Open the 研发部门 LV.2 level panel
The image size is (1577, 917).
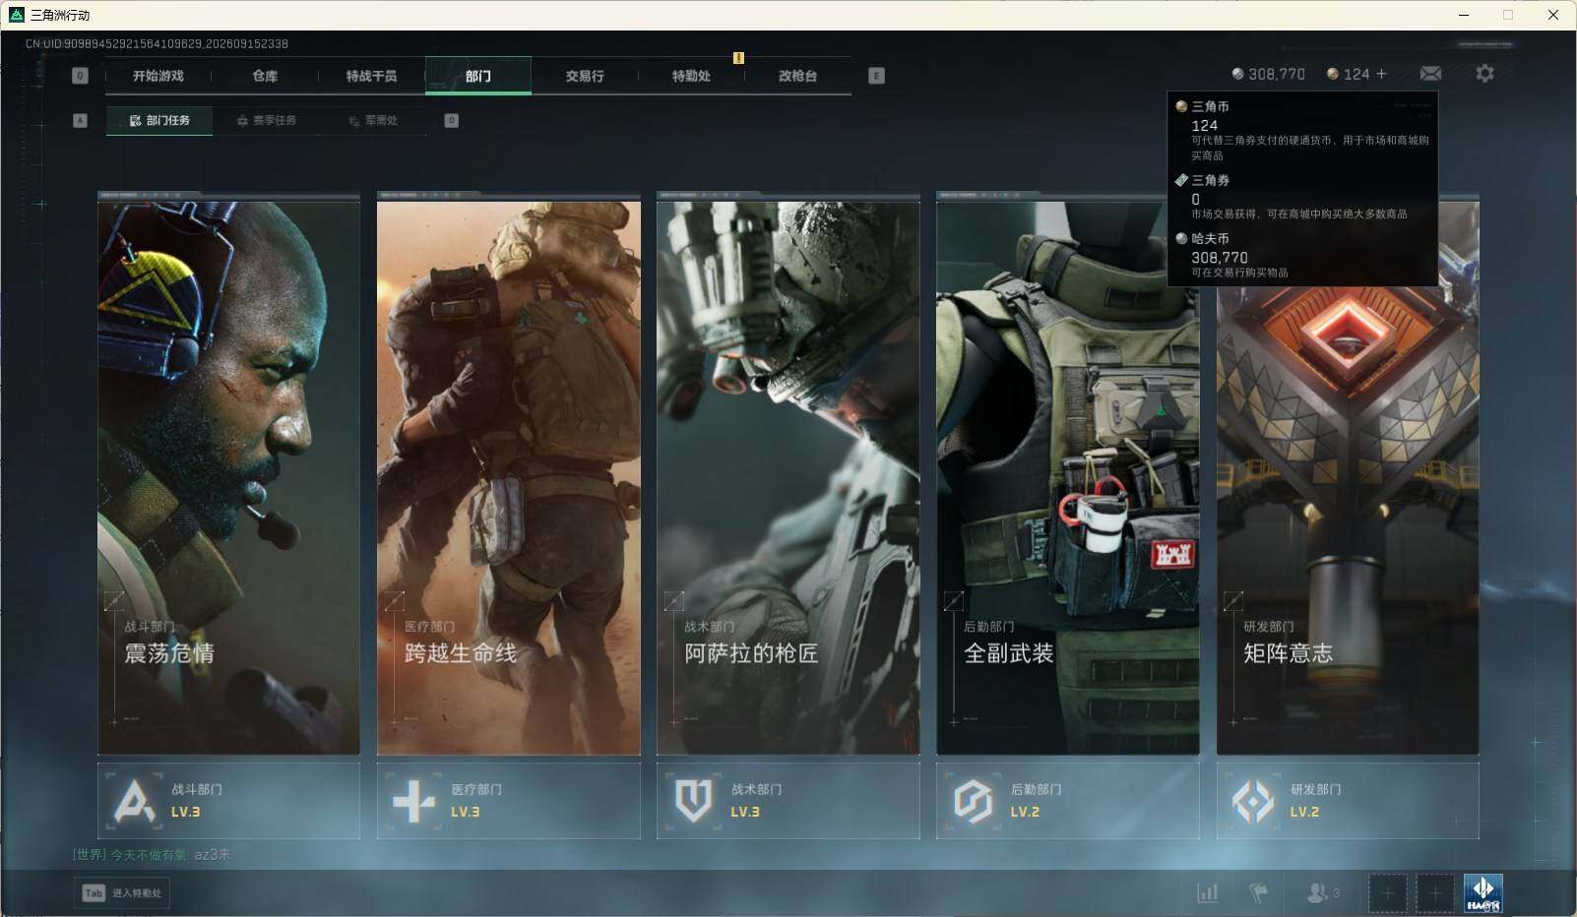pyautogui.click(x=1348, y=801)
